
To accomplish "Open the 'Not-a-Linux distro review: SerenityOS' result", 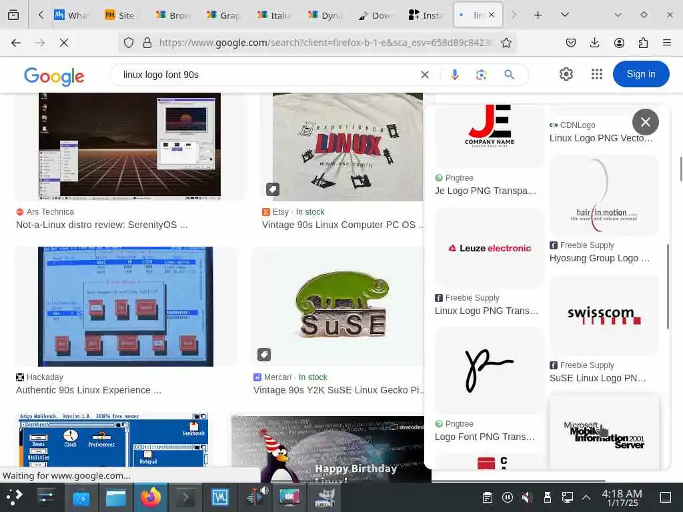I will click(101, 225).
